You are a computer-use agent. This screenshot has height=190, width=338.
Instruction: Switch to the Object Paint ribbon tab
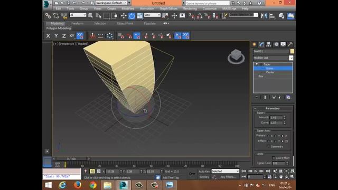pos(125,23)
